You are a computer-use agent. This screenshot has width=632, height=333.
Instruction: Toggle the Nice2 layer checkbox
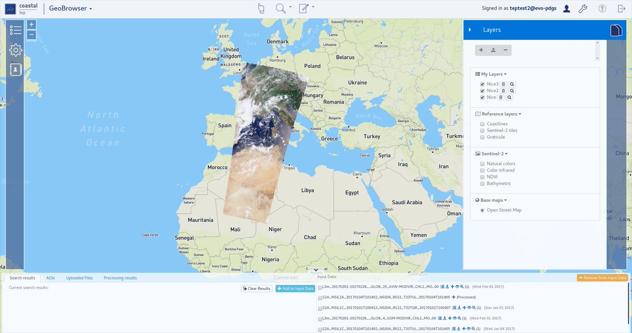(482, 91)
